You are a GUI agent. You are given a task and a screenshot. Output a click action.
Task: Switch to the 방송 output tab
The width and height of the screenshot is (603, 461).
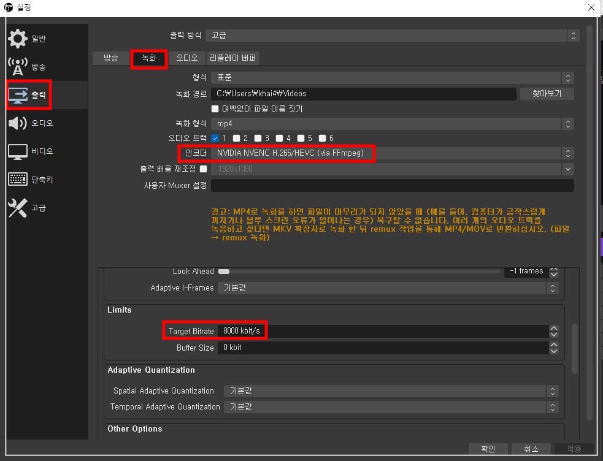[111, 58]
